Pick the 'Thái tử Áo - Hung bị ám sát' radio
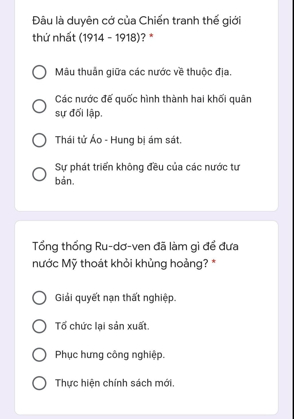 [39, 140]
